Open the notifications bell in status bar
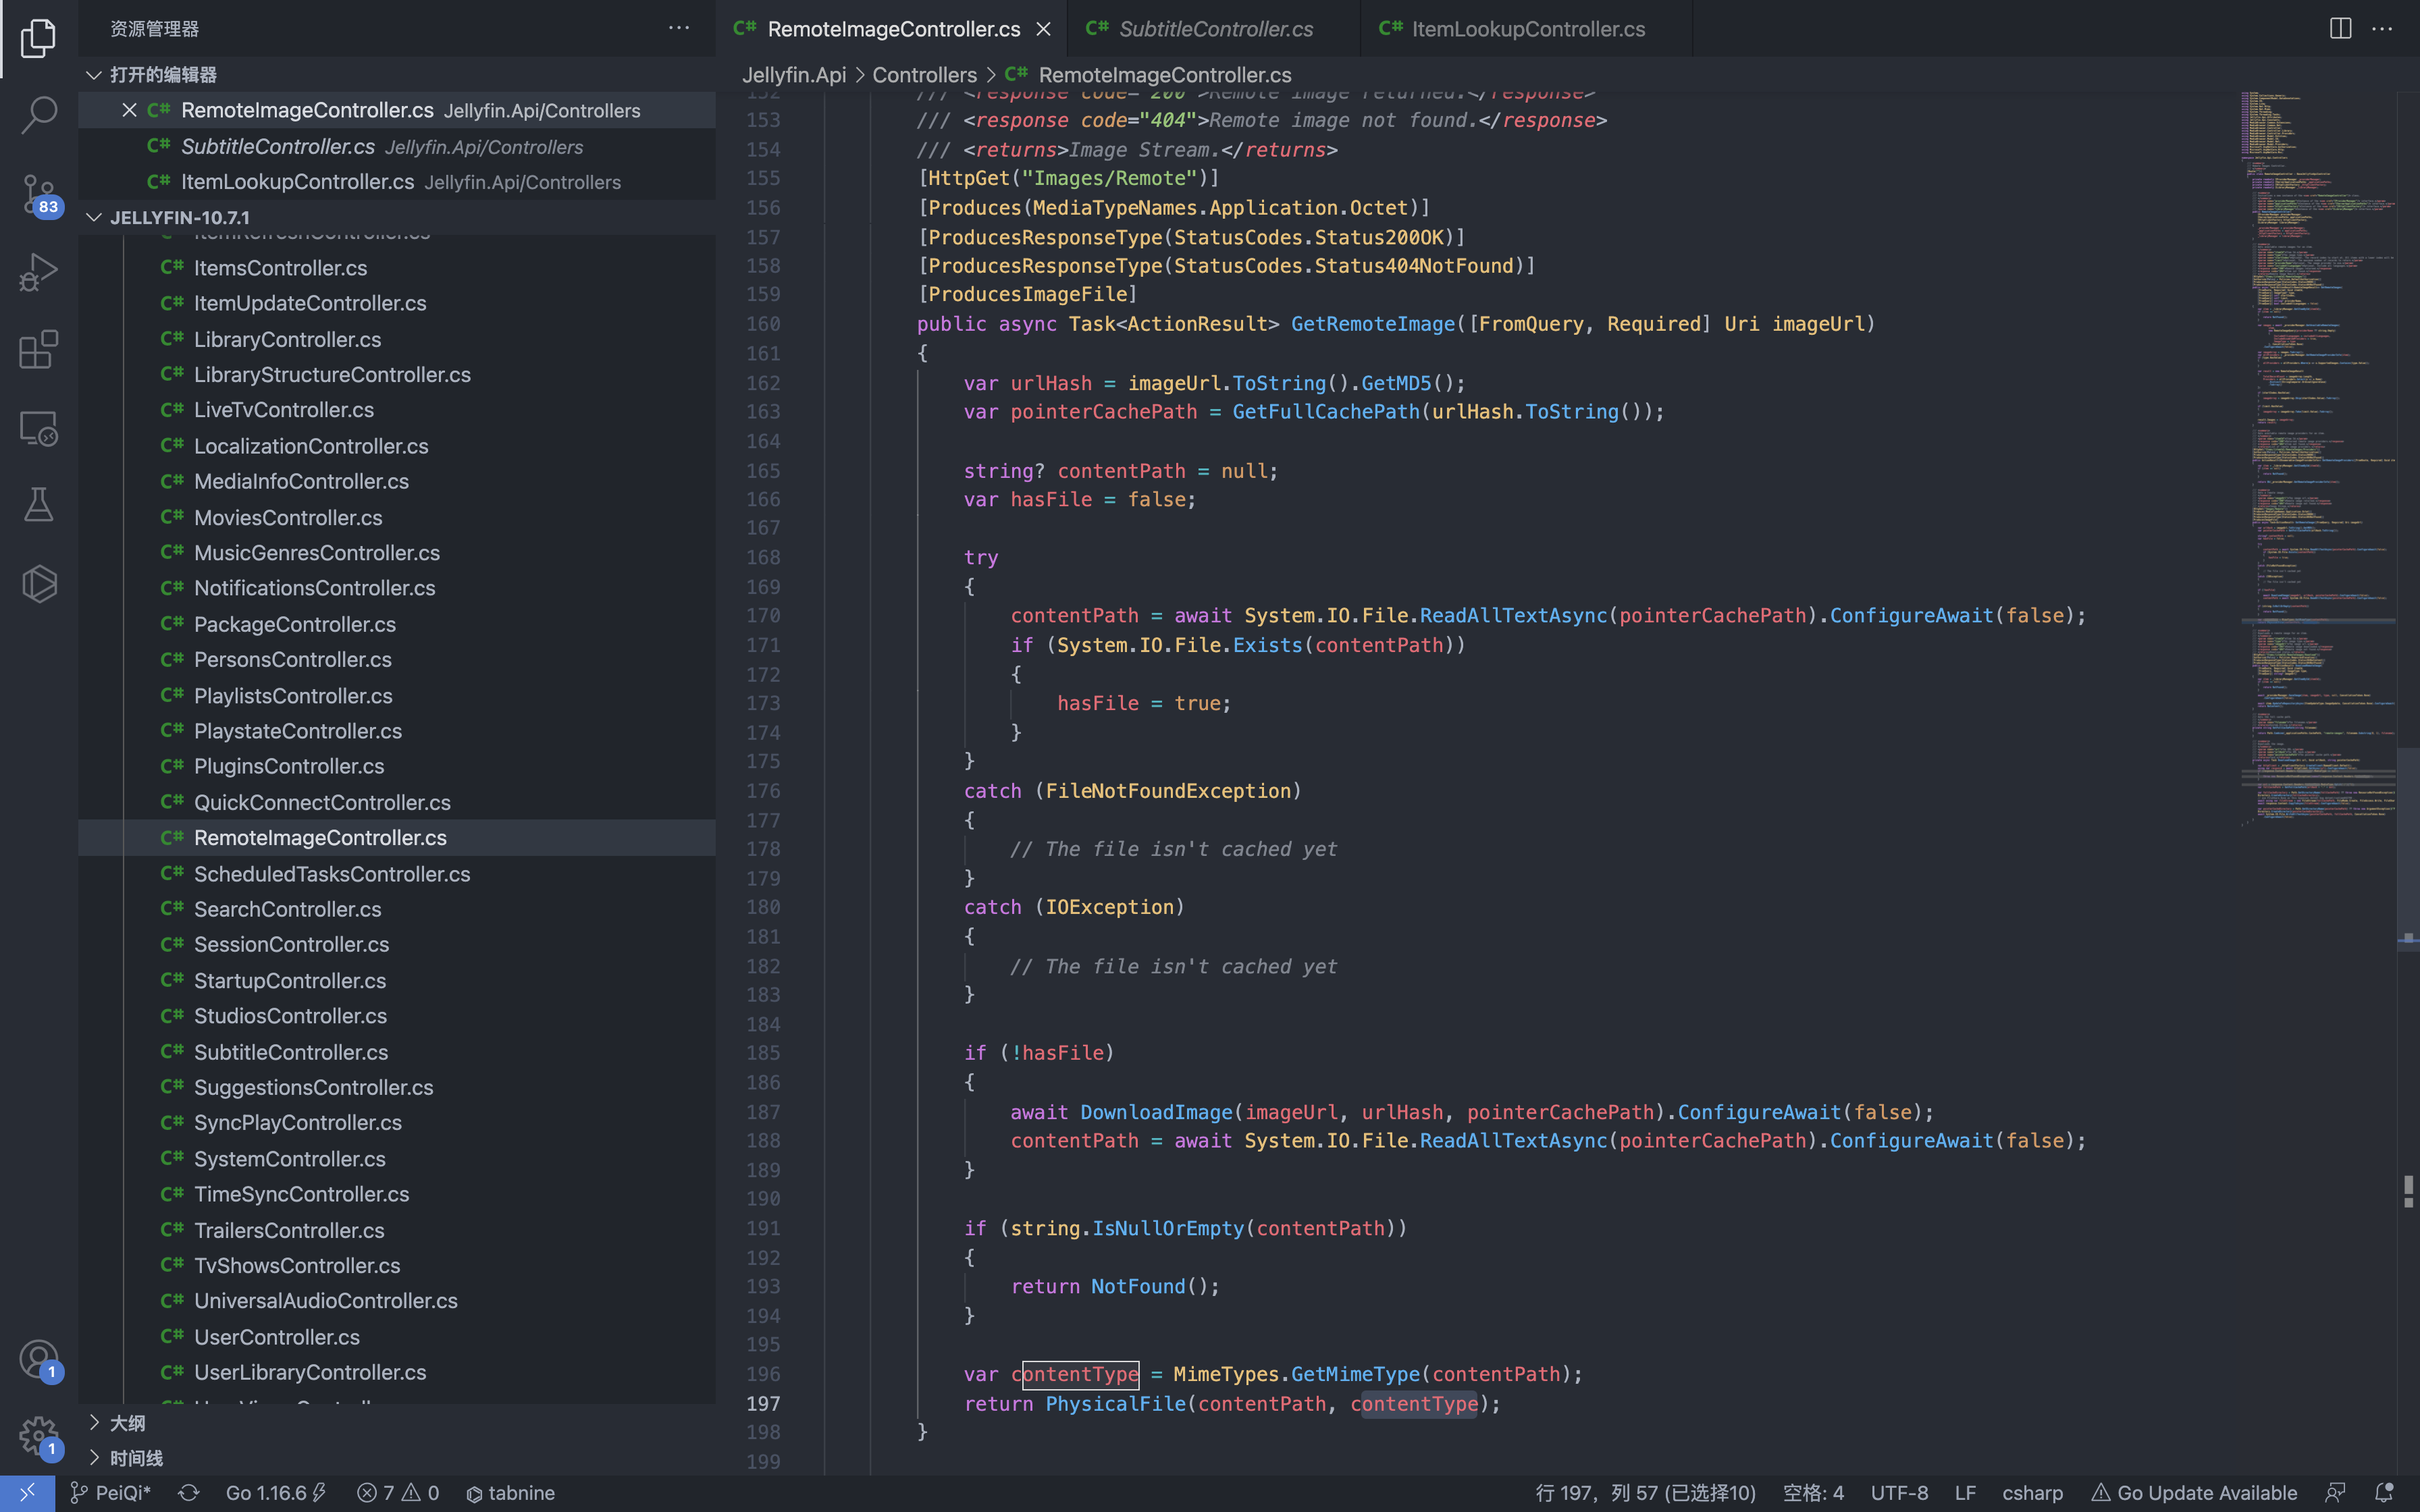The width and height of the screenshot is (2420, 1512). (x=2384, y=1492)
